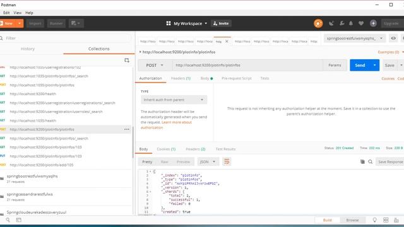Click springcassandrarestfulws collection folder icon

point(2,197)
